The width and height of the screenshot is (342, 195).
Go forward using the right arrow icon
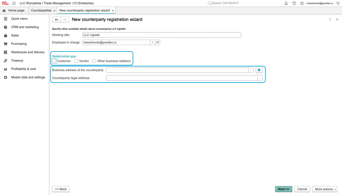pyautogui.click(x=65, y=20)
